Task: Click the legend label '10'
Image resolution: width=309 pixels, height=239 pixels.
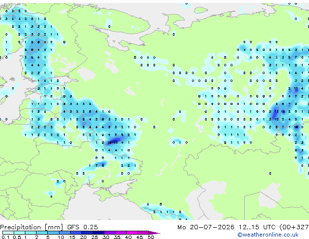Action: click(x=61, y=237)
